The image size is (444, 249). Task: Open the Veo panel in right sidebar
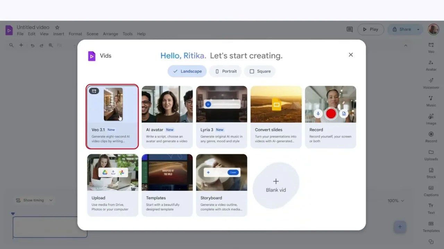pos(431,47)
